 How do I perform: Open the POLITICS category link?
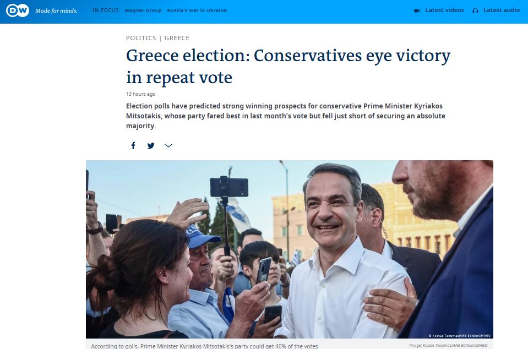pos(141,38)
